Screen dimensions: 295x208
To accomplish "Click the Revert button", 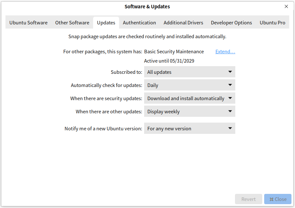I will 248,199.
